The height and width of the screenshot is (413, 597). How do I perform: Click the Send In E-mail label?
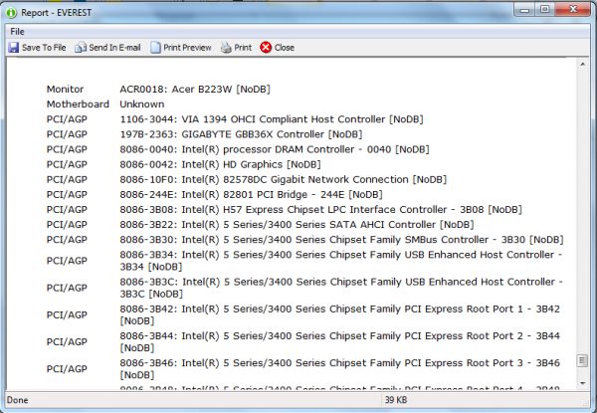tap(114, 48)
